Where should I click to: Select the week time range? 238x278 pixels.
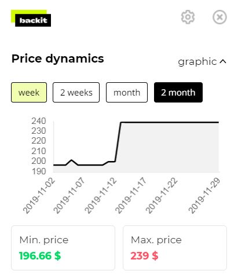[x=29, y=93]
